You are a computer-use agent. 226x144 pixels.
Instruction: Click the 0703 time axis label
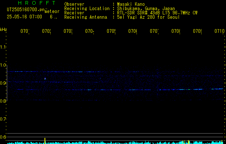tap(68, 31)
